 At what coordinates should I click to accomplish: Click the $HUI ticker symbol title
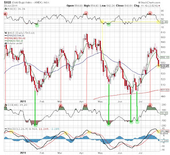(7, 3)
